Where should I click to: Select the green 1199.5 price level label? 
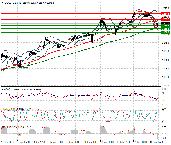point(166,26)
